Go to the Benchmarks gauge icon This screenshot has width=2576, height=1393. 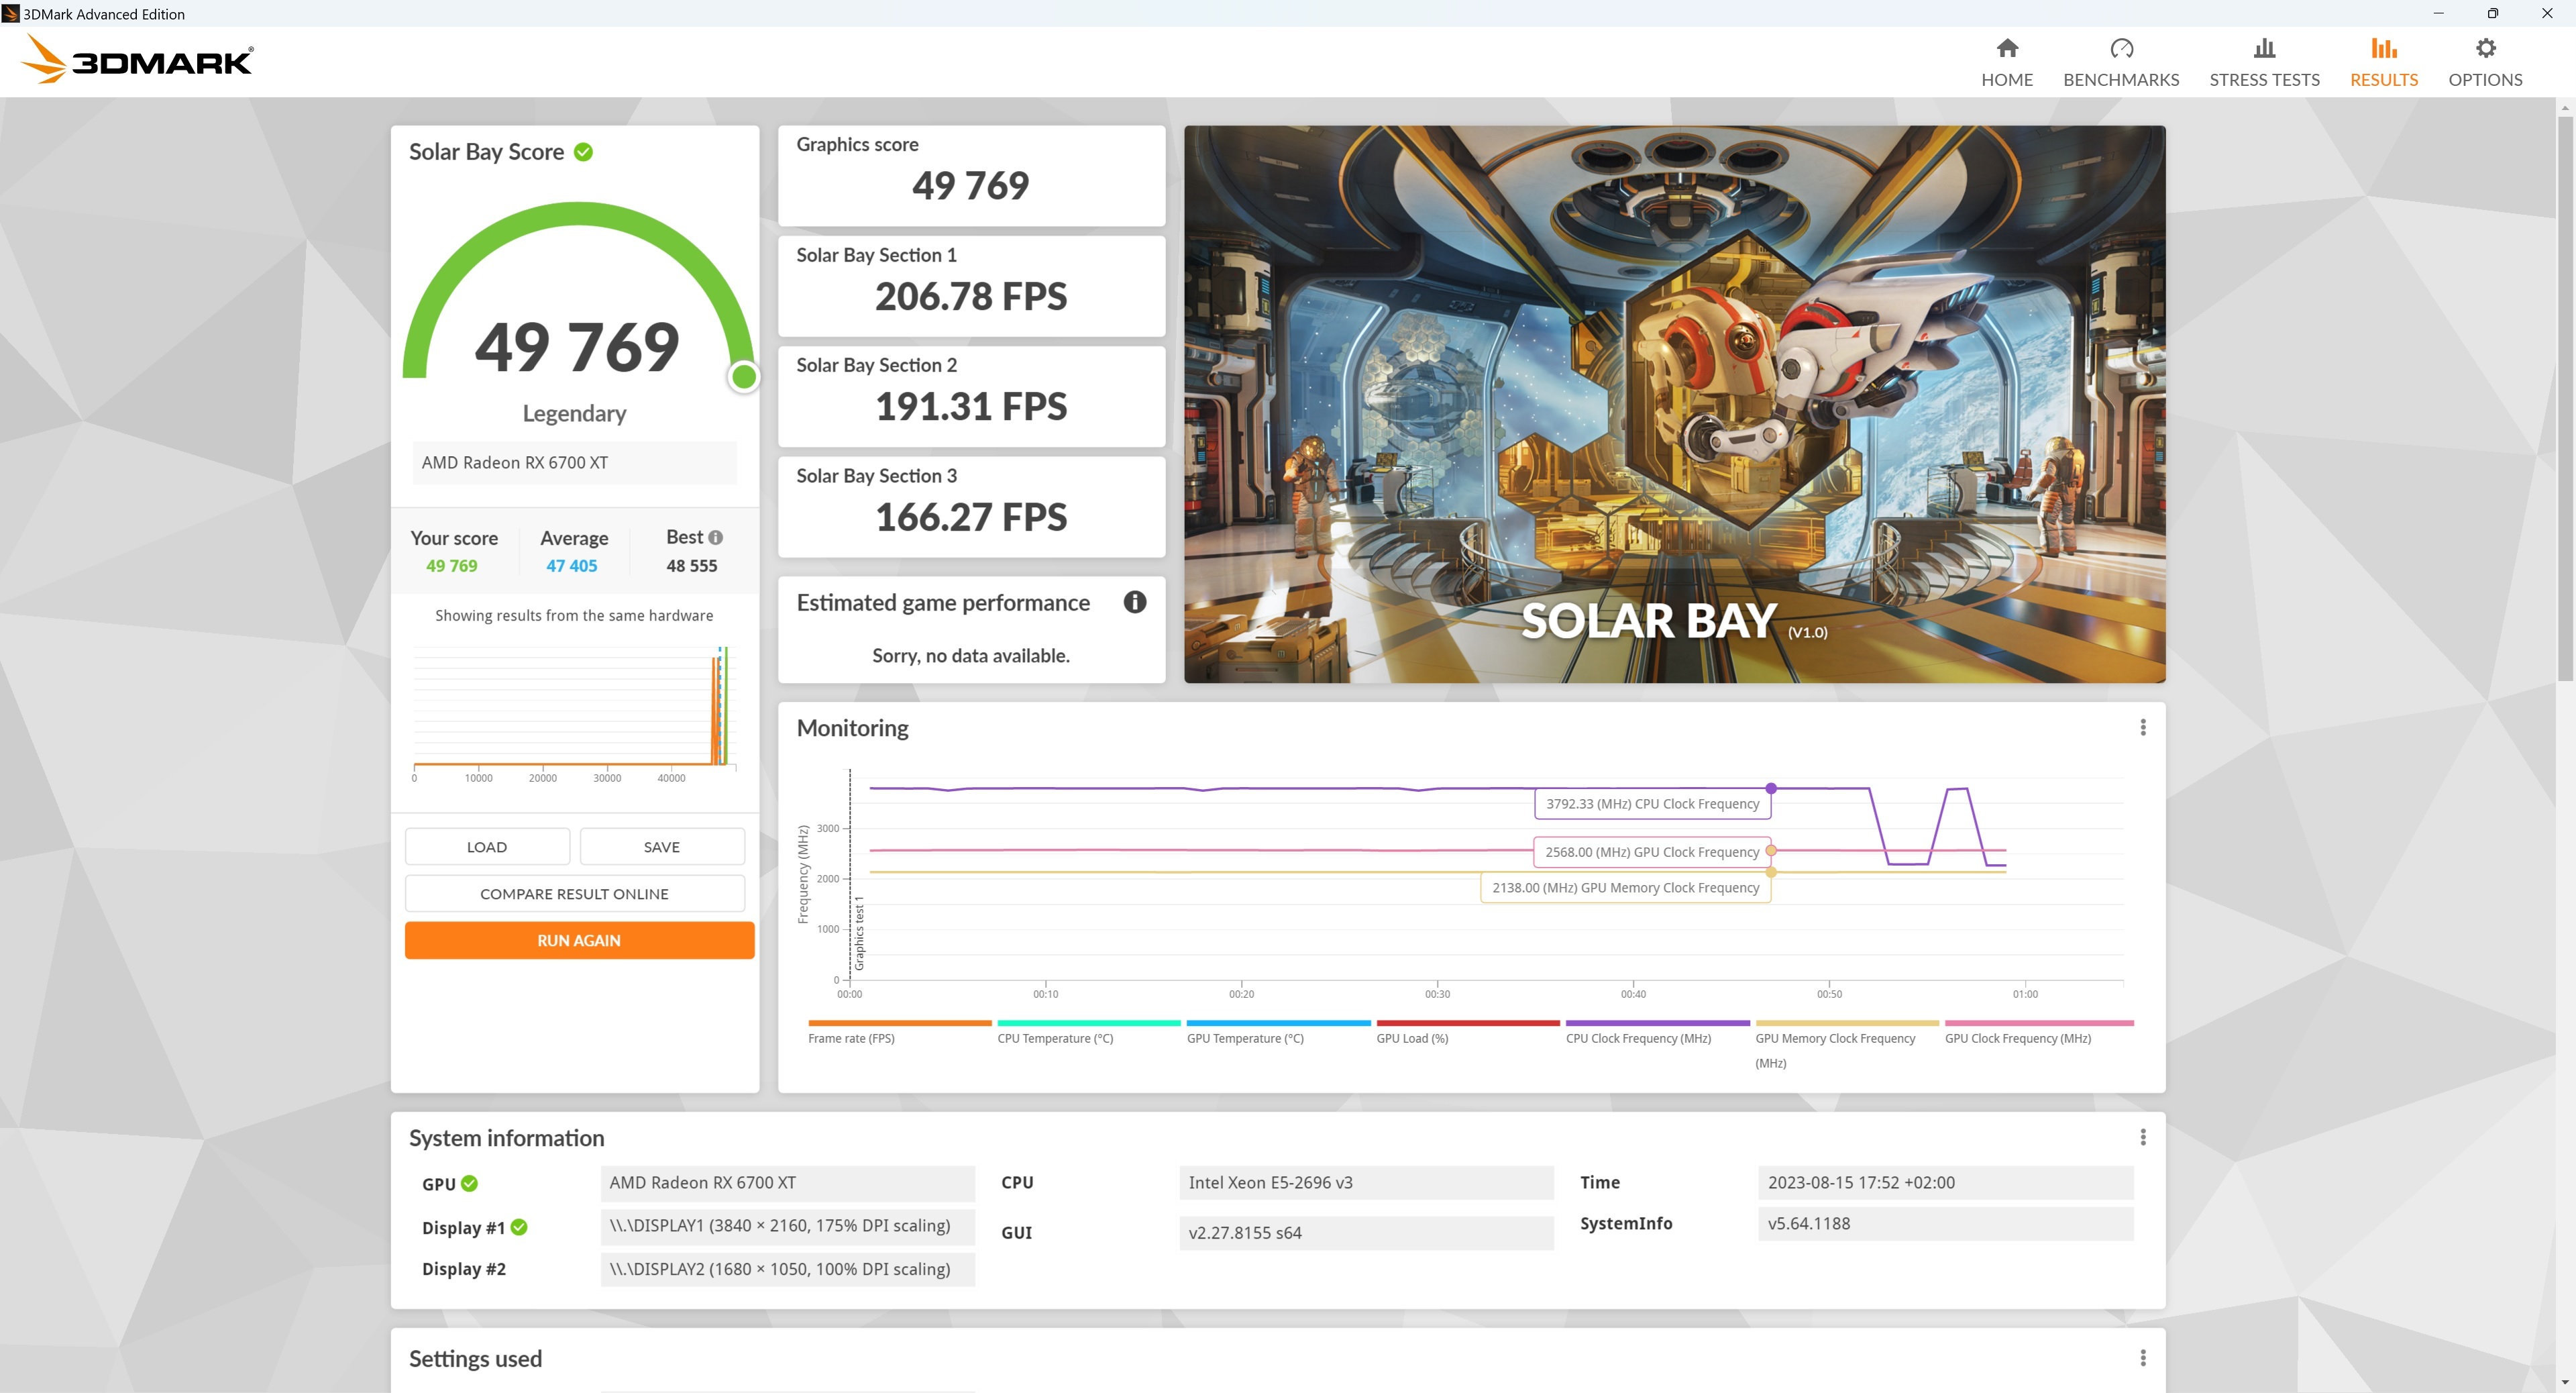pyautogui.click(x=2121, y=49)
